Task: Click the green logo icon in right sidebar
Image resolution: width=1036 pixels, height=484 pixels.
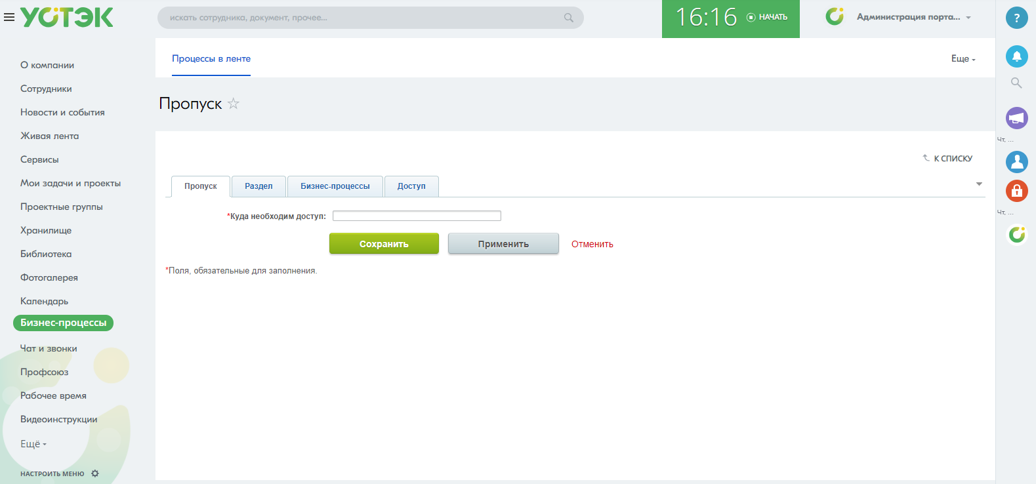Action: click(1017, 234)
